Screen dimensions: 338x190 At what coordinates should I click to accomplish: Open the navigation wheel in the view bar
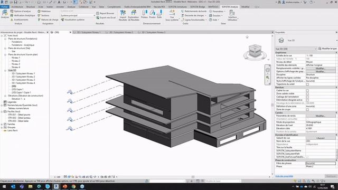click(x=268, y=70)
